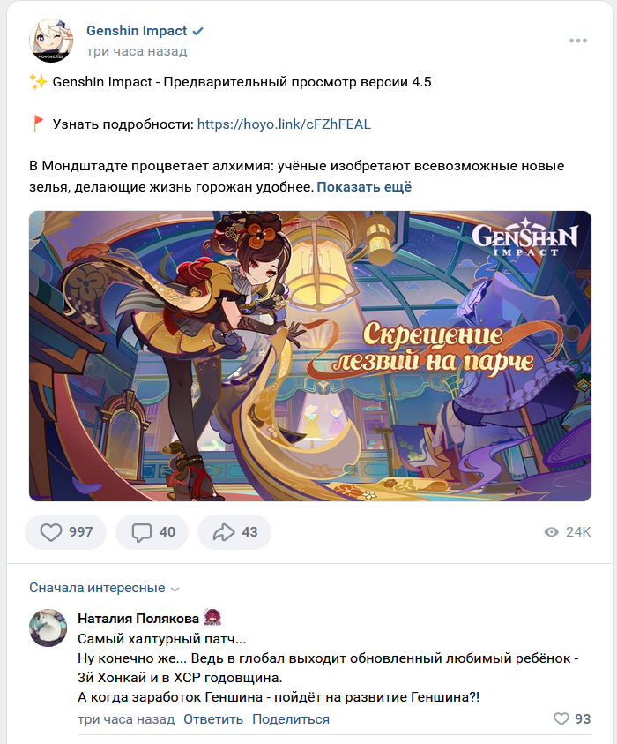Image resolution: width=617 pixels, height=744 pixels.
Task: Open the Скрещение лезвий на парче banner image
Action: pyautogui.click(x=310, y=356)
